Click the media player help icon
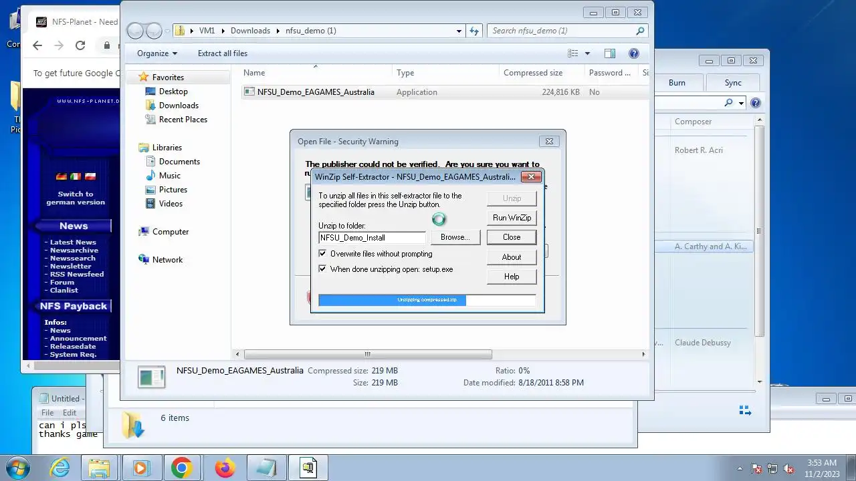The height and width of the screenshot is (481, 856). pyautogui.click(x=756, y=103)
